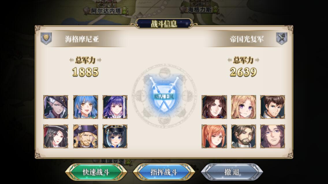Select the blue-haired girl portrait

coord(85,107)
